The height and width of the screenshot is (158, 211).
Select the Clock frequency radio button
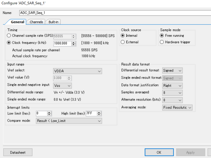(x=9, y=43)
